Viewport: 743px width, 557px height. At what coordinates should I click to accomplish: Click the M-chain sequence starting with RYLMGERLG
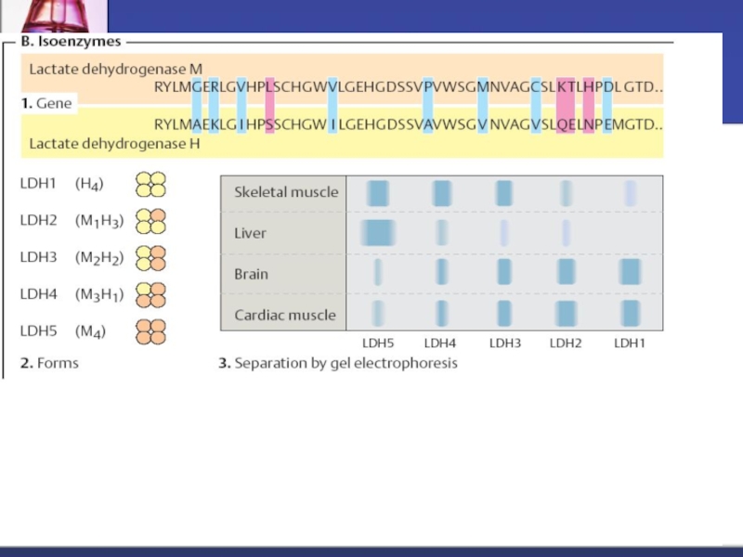pyautogui.click(x=409, y=87)
